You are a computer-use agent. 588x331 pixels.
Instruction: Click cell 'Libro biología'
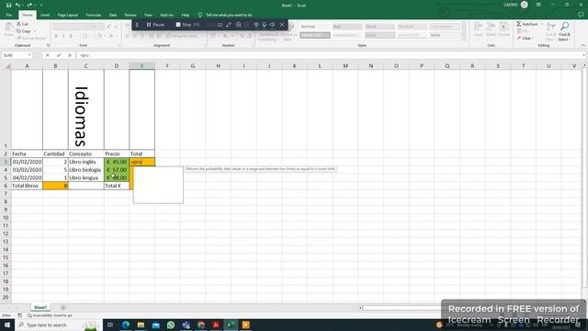(85, 169)
